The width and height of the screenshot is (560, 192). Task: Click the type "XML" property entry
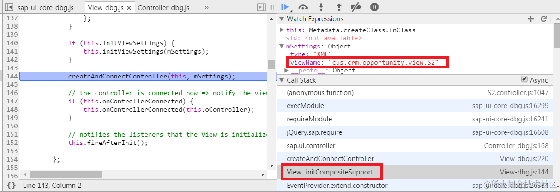[x=311, y=54]
